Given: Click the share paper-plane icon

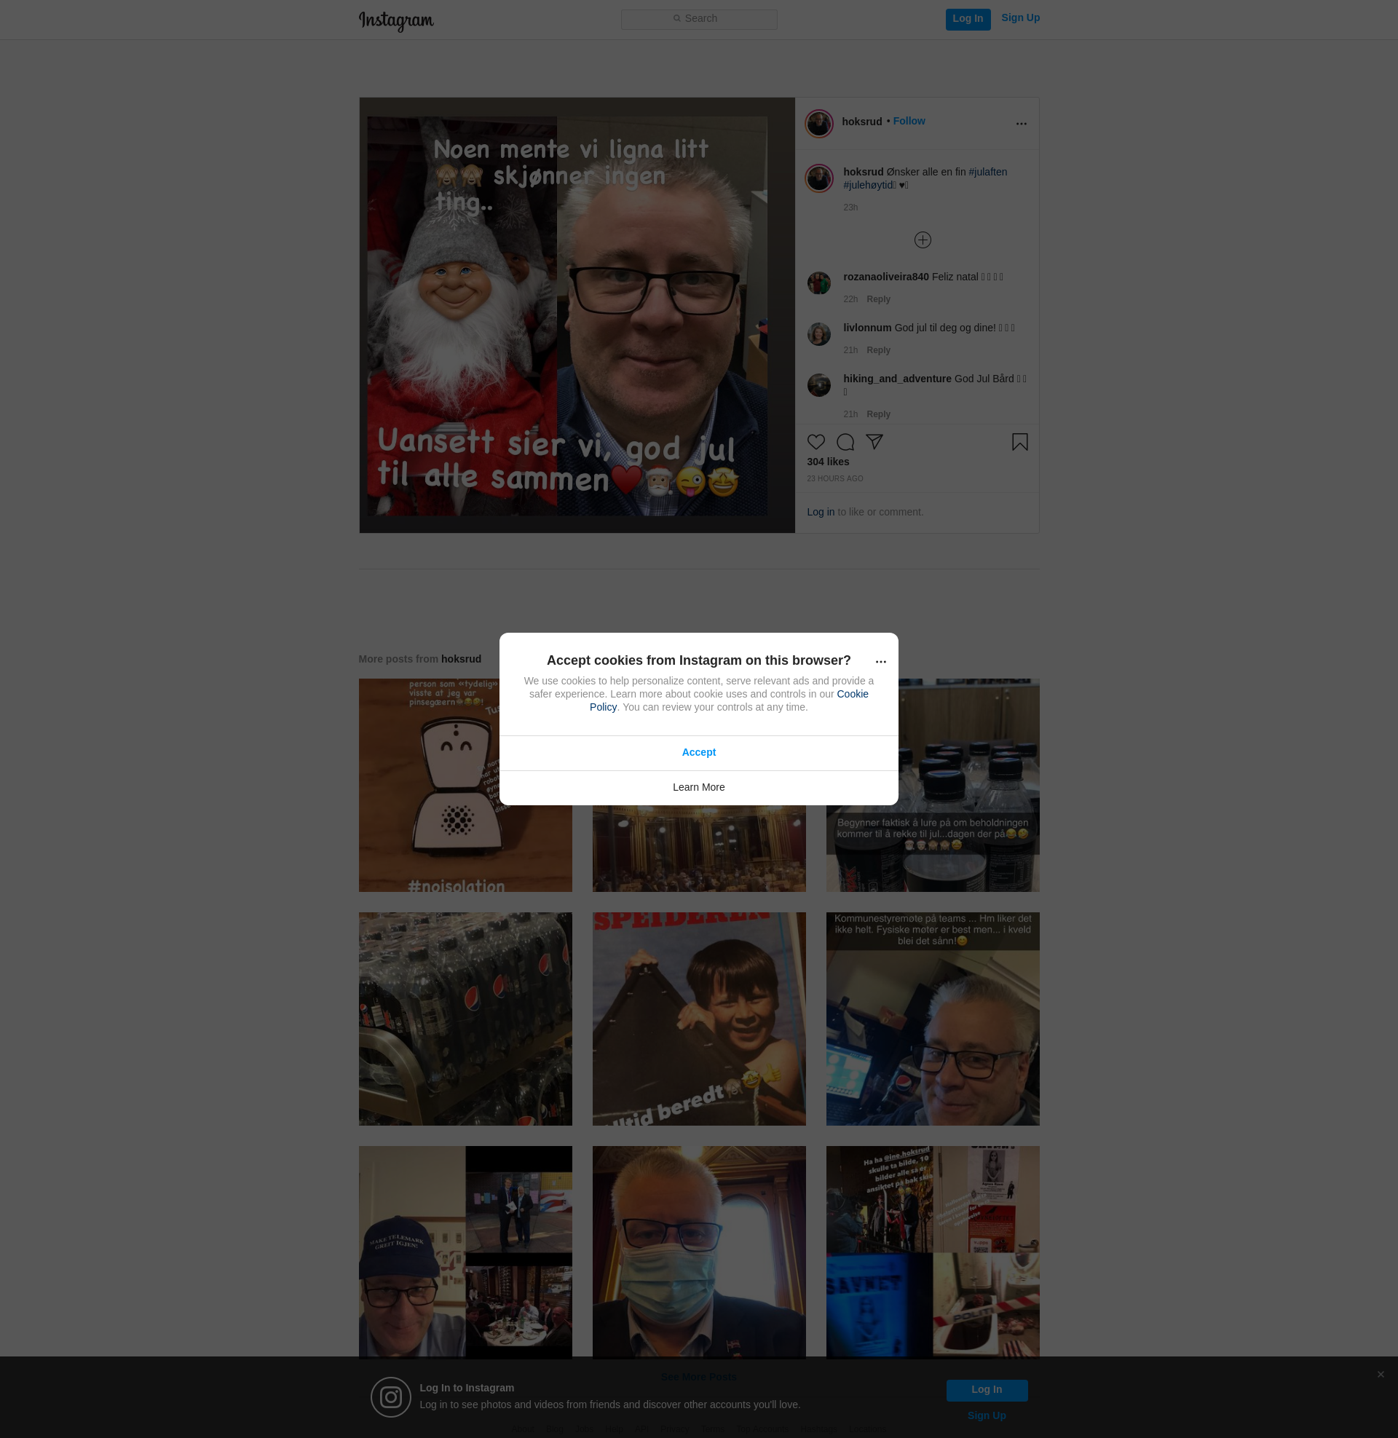Looking at the screenshot, I should (x=874, y=441).
